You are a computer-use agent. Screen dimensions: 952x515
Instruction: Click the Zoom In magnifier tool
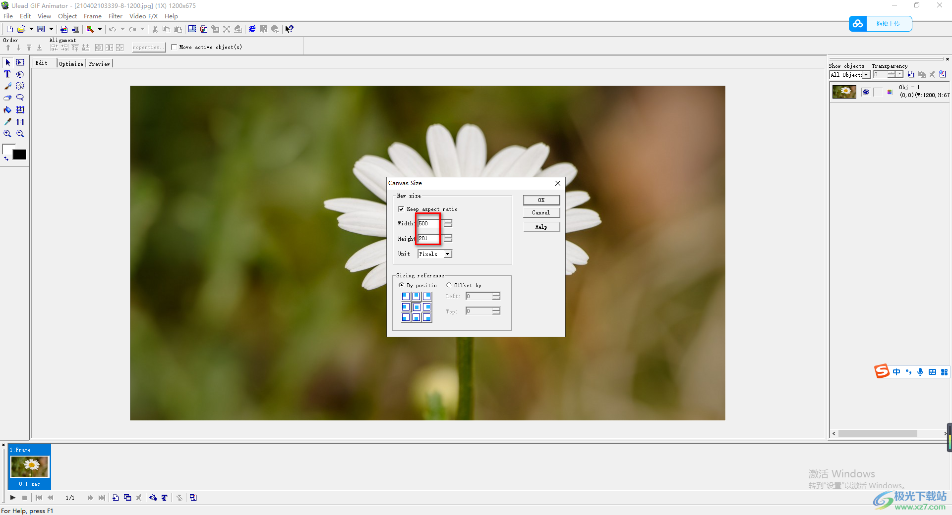(7, 134)
